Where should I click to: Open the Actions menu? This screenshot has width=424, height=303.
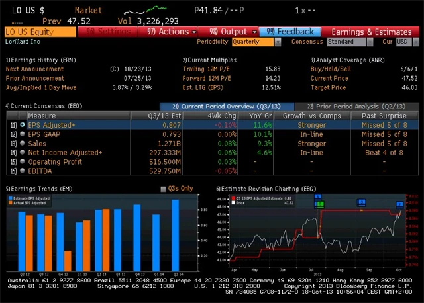pos(168,31)
